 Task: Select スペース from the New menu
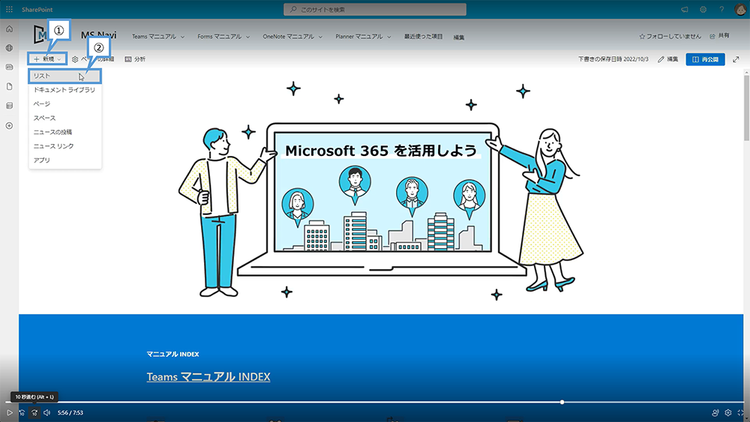pos(64,118)
